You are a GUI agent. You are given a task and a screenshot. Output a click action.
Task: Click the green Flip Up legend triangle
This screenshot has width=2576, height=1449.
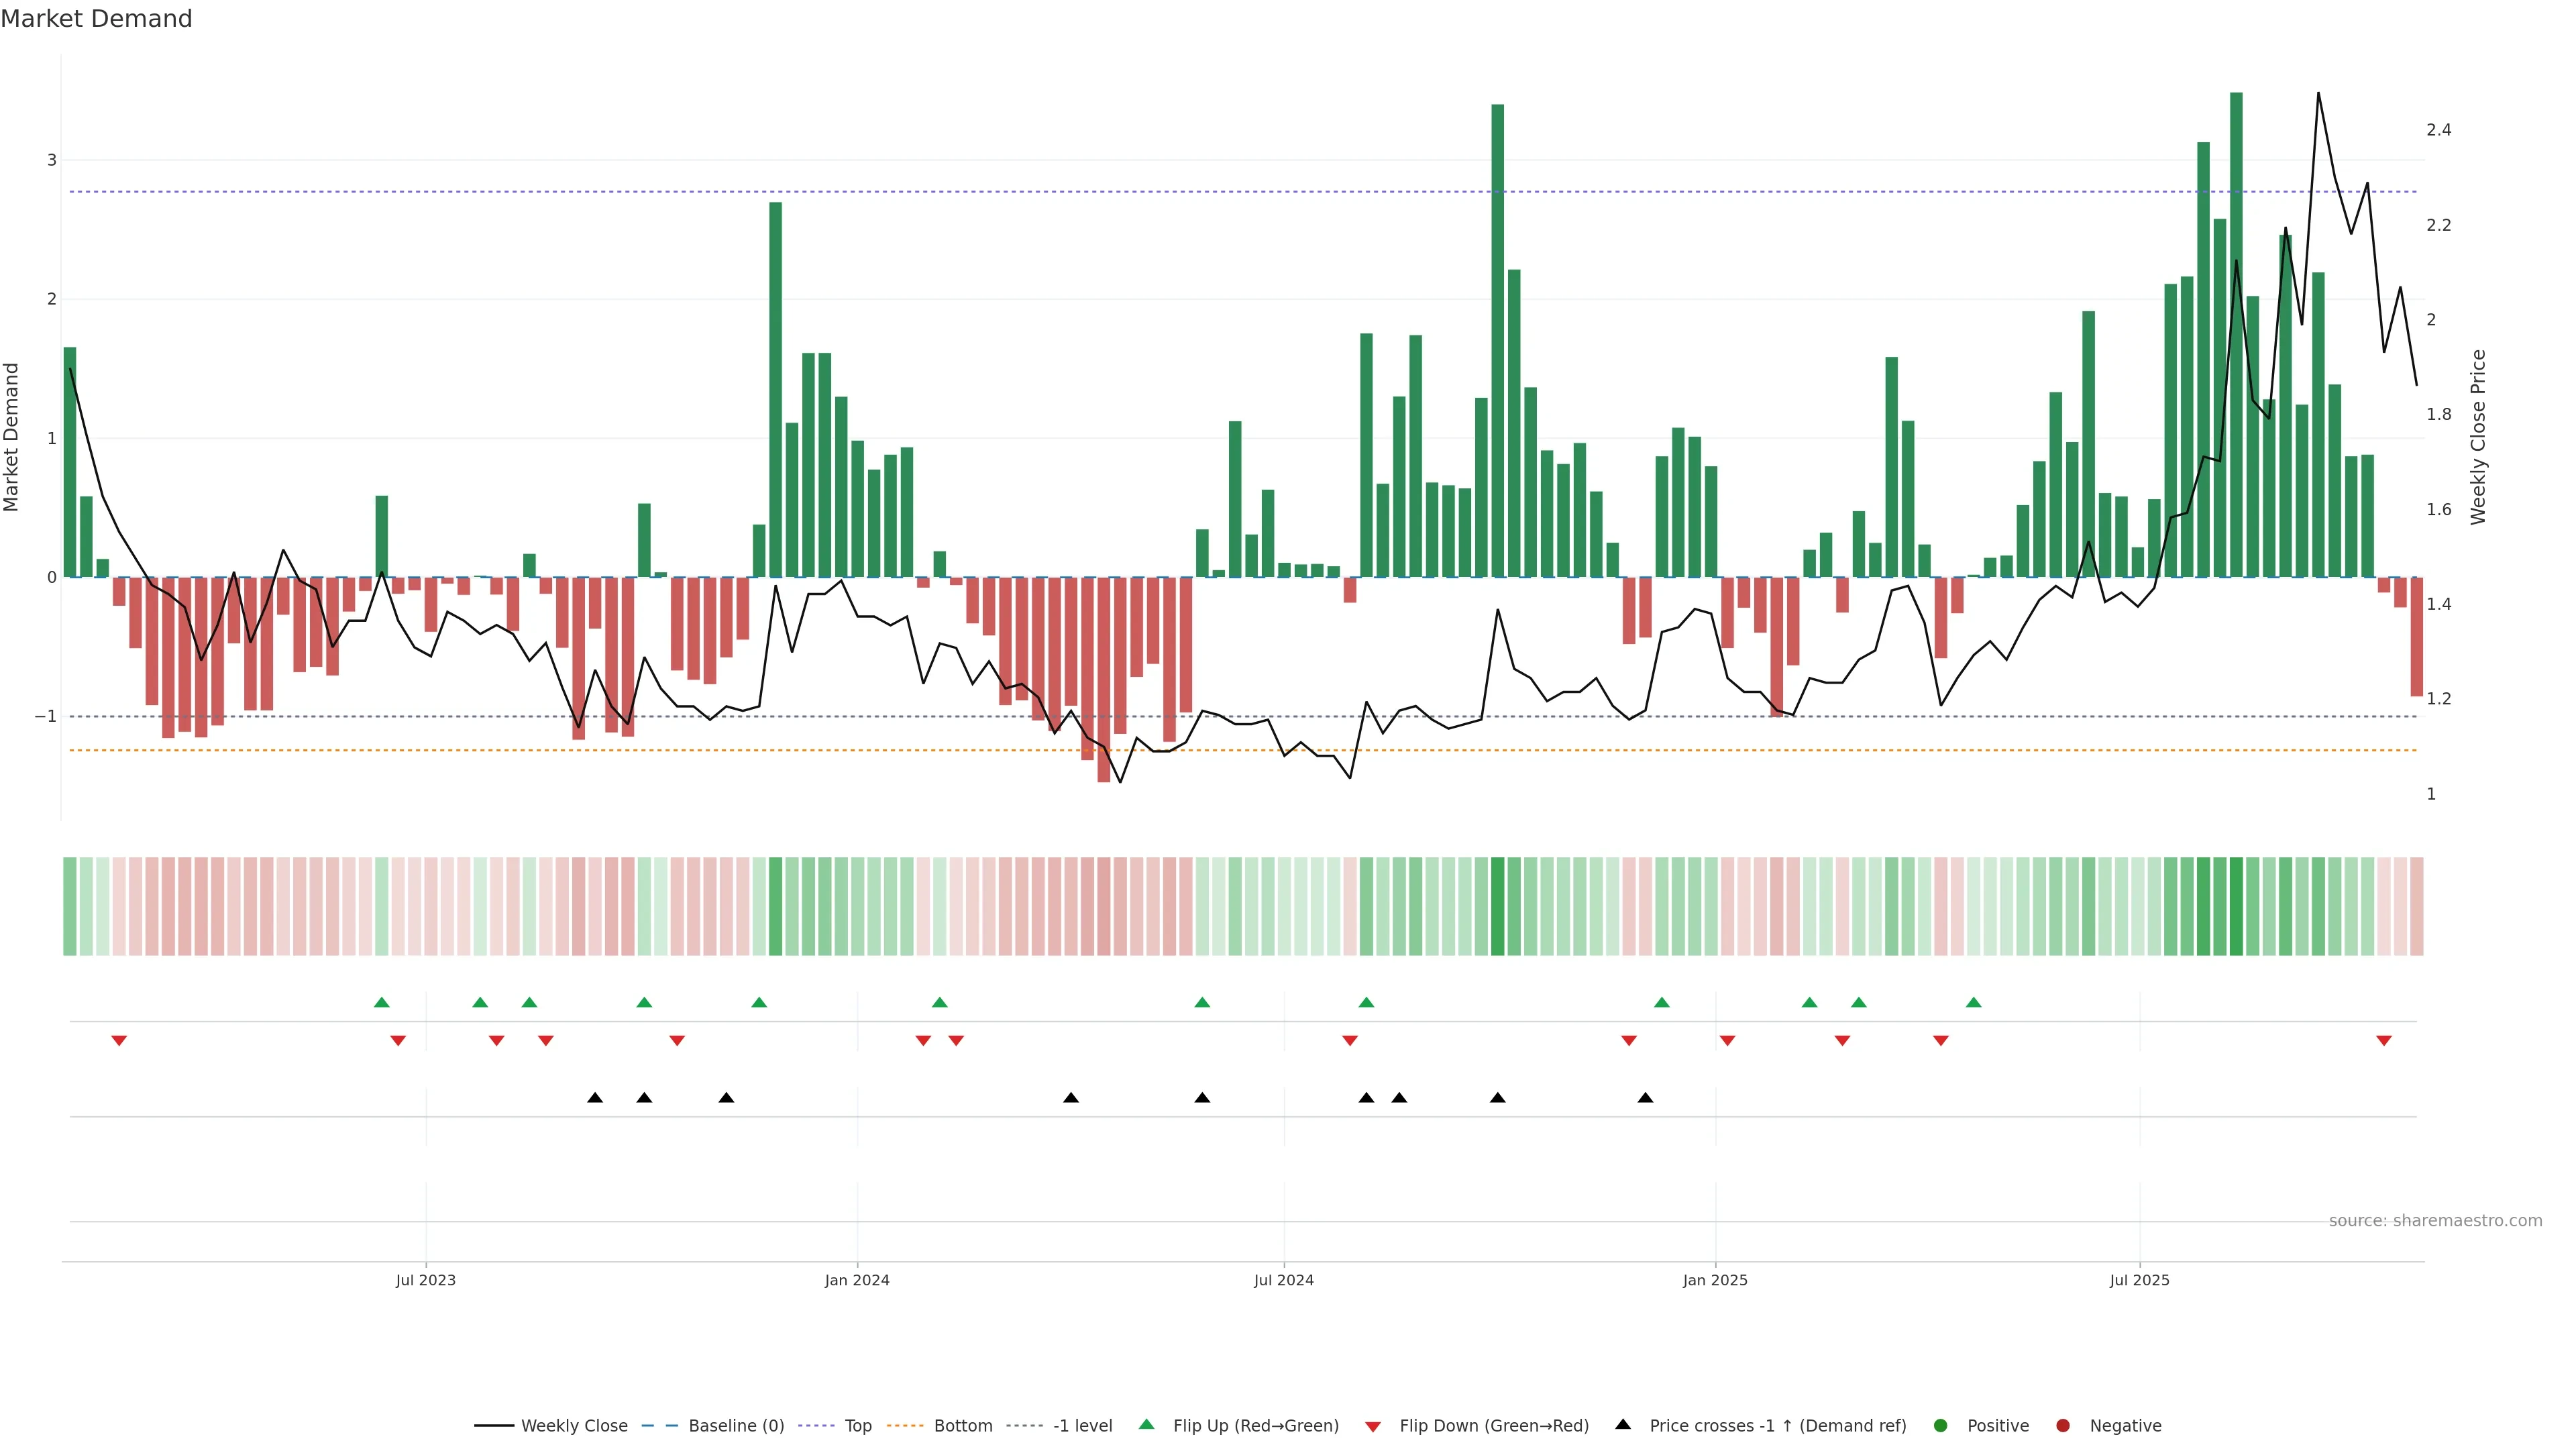tap(1147, 1425)
